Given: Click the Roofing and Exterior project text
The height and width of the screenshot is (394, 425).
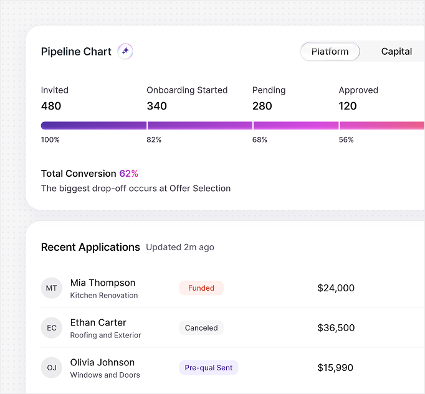Looking at the screenshot, I should click(x=105, y=335).
